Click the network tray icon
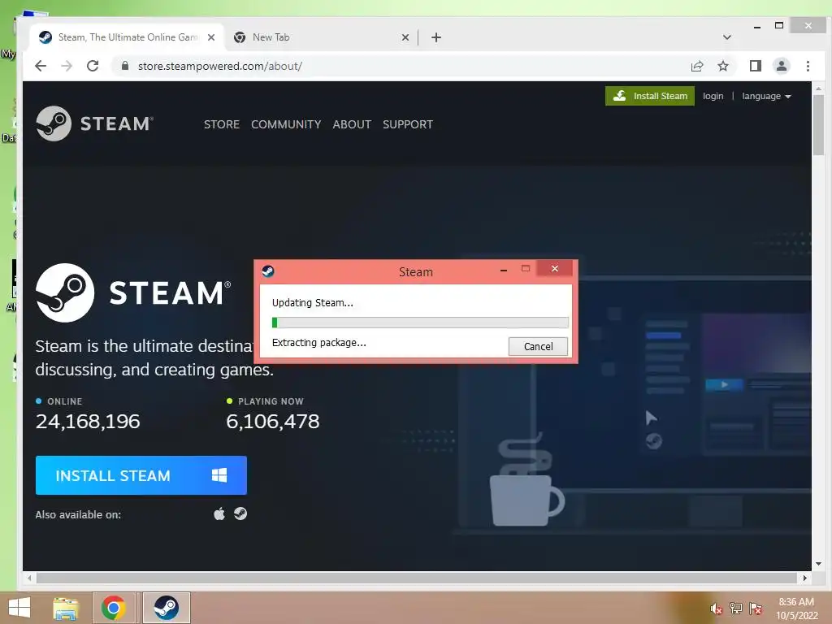Image resolution: width=832 pixels, height=624 pixels. pyautogui.click(x=735, y=609)
